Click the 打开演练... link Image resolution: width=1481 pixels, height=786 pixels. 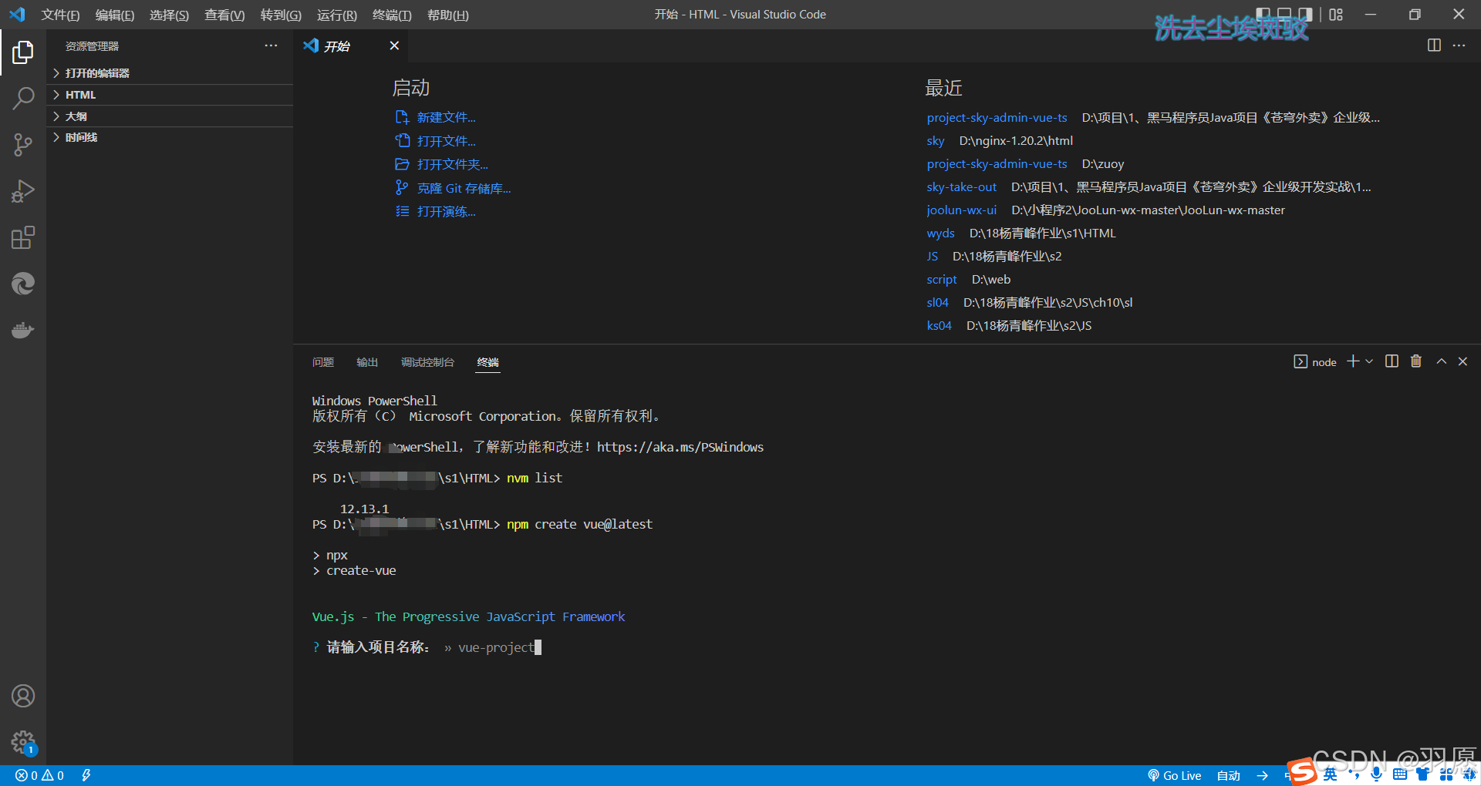click(x=446, y=211)
